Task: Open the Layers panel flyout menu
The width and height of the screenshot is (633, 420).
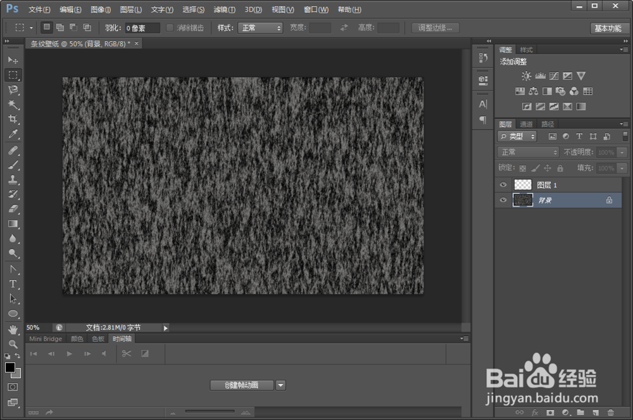Action: point(624,124)
